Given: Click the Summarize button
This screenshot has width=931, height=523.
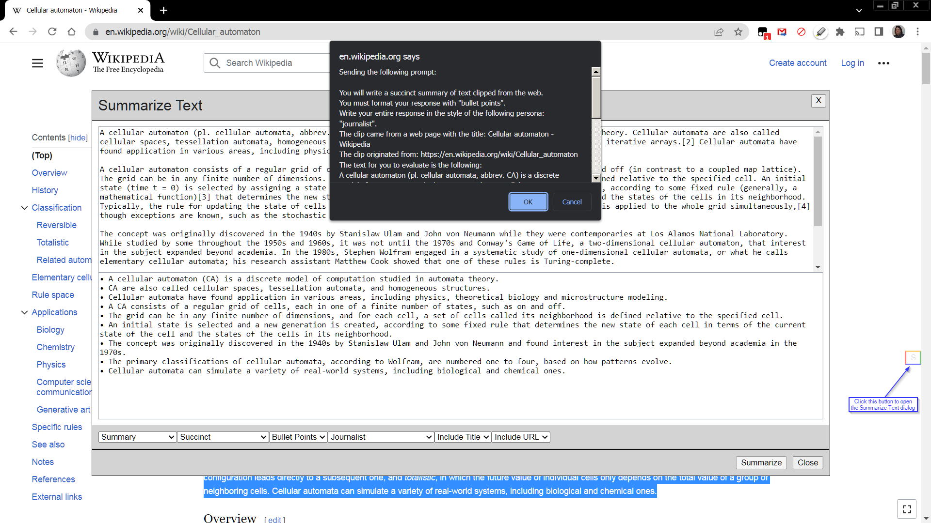Looking at the screenshot, I should (761, 462).
